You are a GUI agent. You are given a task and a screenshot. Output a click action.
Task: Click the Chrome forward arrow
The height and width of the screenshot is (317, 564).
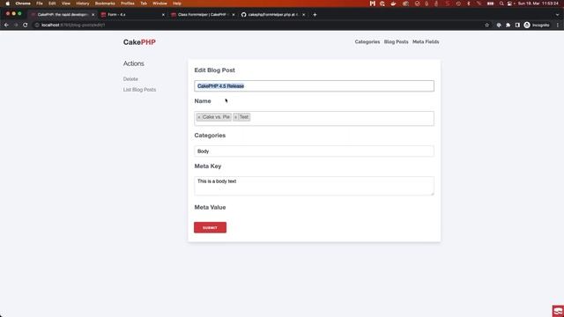pos(16,26)
